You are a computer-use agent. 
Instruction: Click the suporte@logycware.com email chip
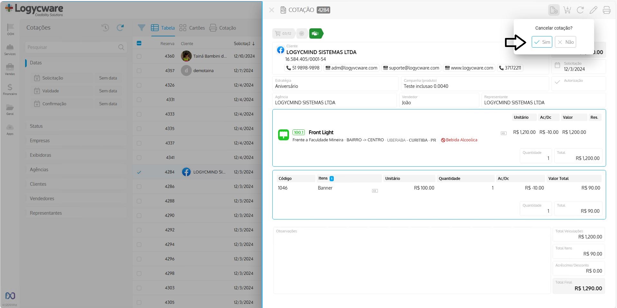click(411, 68)
